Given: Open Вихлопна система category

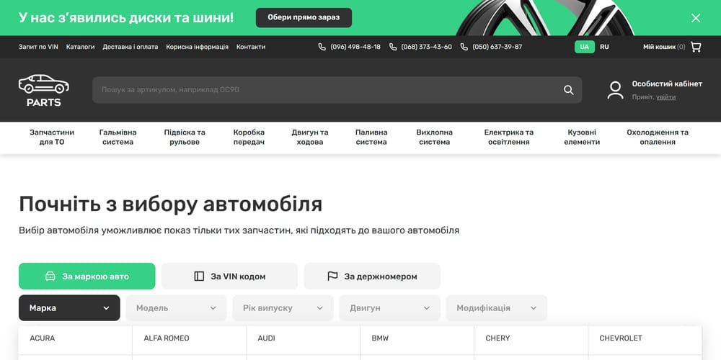Looking at the screenshot, I should [435, 138].
